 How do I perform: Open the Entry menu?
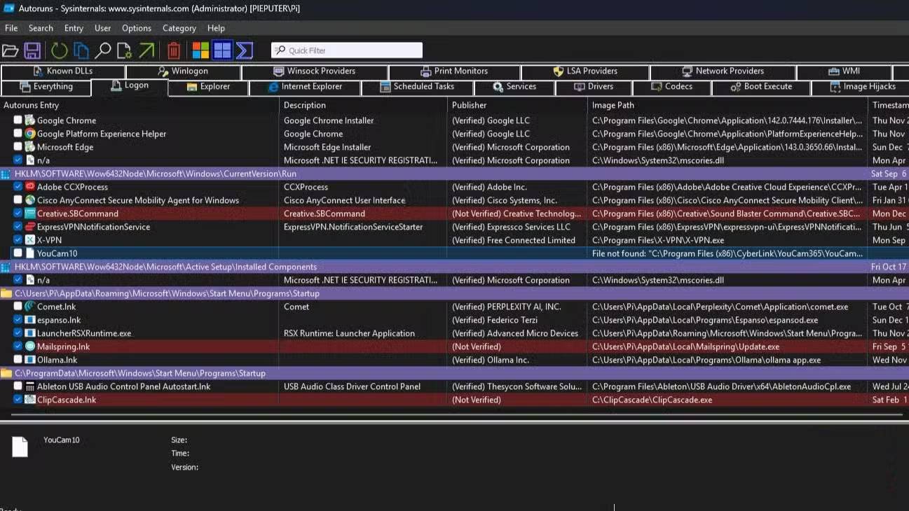point(74,28)
